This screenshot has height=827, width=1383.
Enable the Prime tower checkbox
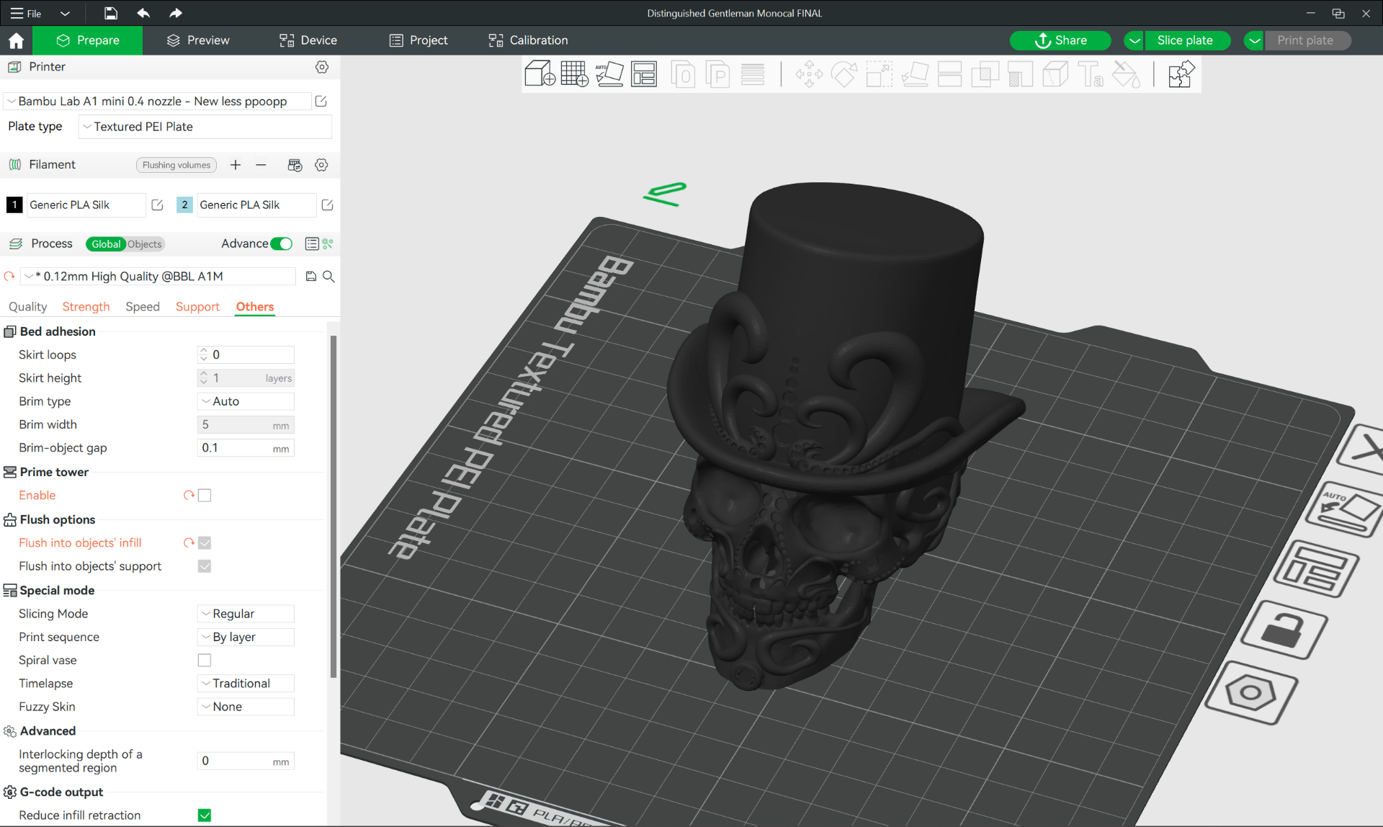click(205, 496)
